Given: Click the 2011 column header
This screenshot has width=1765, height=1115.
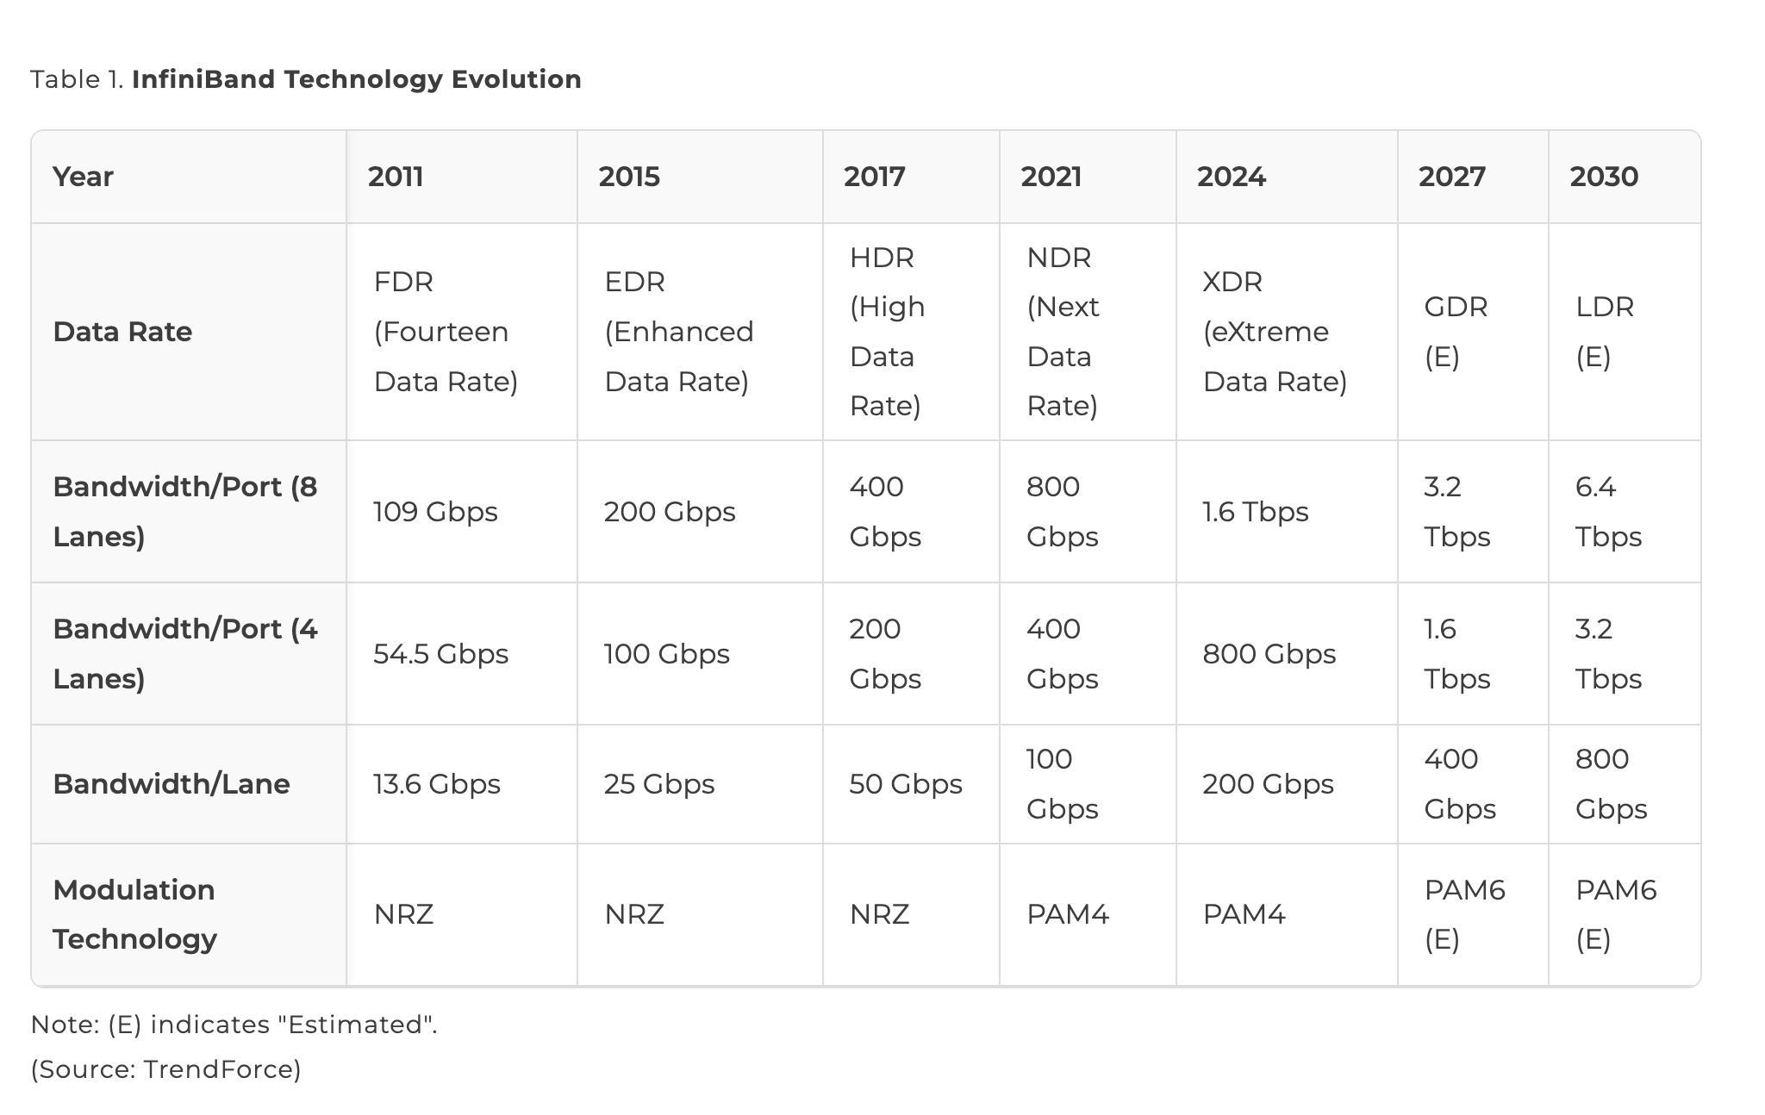Looking at the screenshot, I should (396, 177).
